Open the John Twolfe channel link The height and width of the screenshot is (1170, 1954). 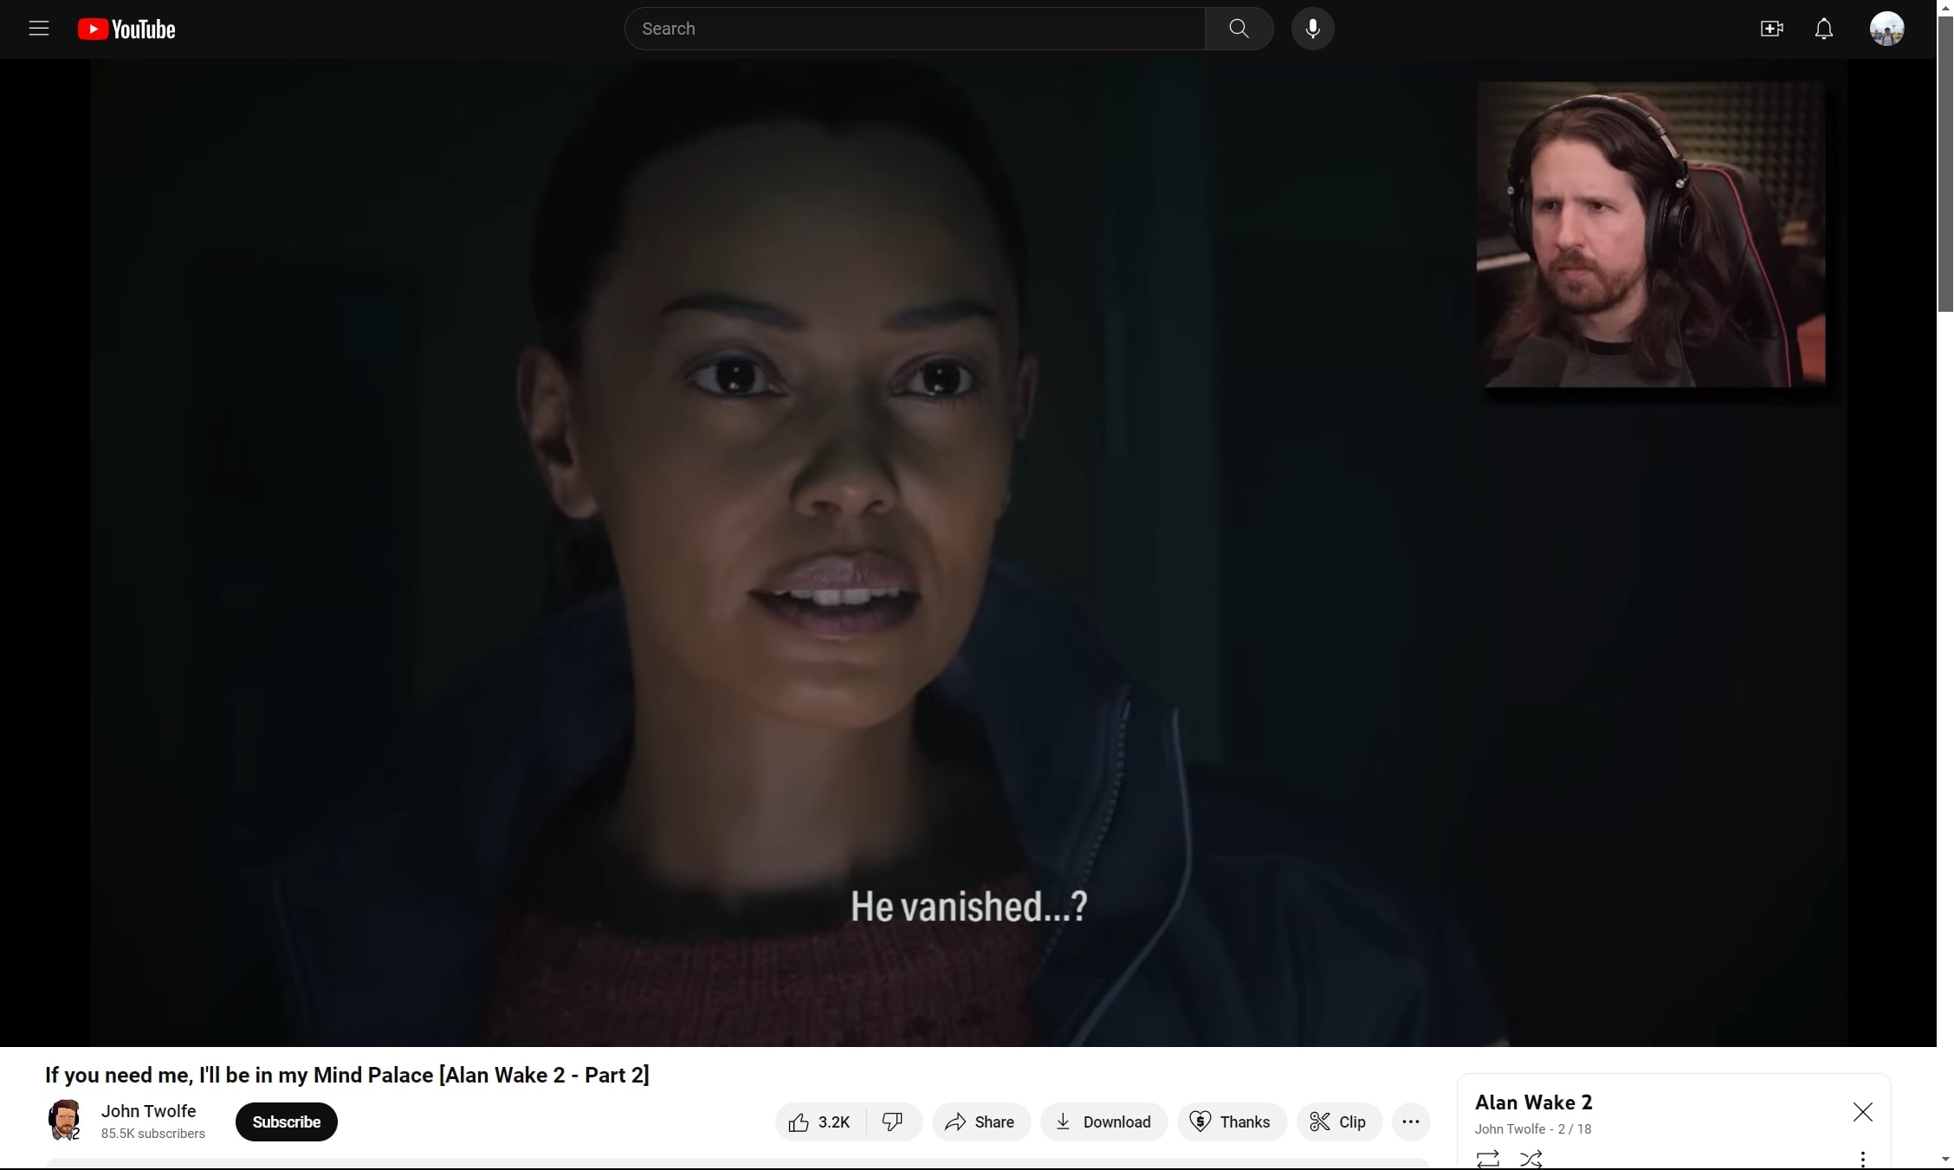[x=148, y=1110]
